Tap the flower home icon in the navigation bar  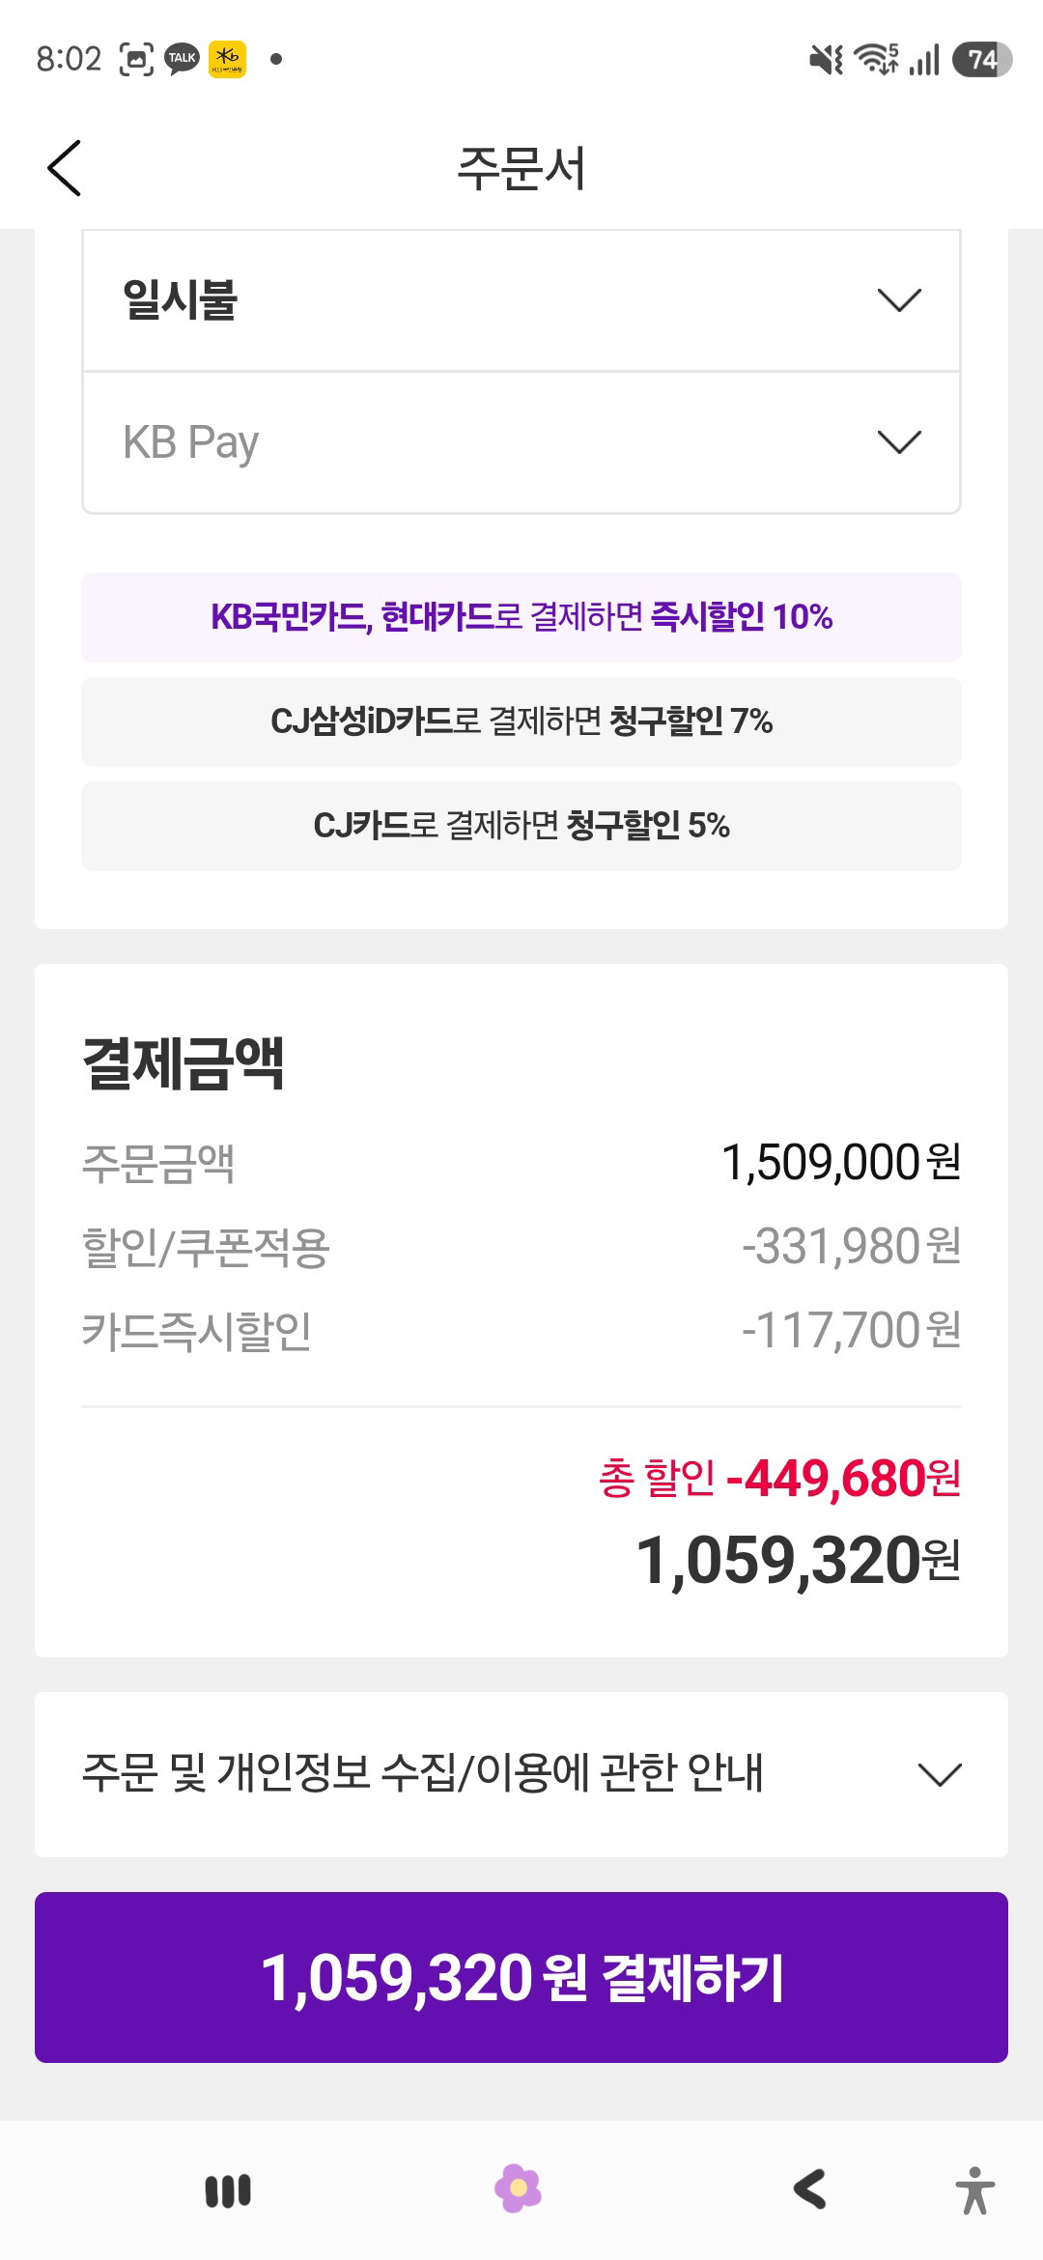[x=519, y=2189]
